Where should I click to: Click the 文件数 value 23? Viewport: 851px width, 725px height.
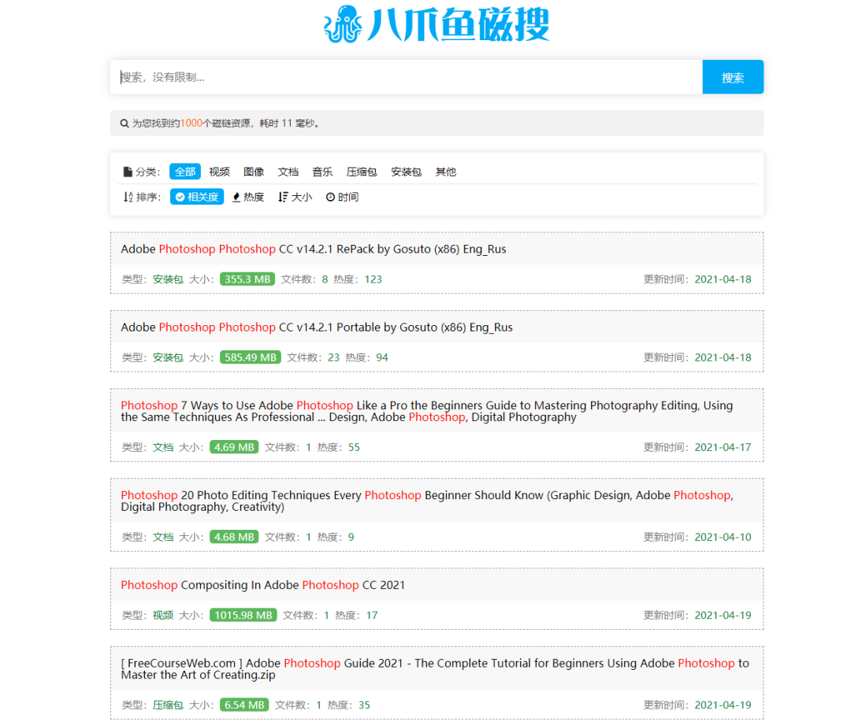pyautogui.click(x=333, y=357)
